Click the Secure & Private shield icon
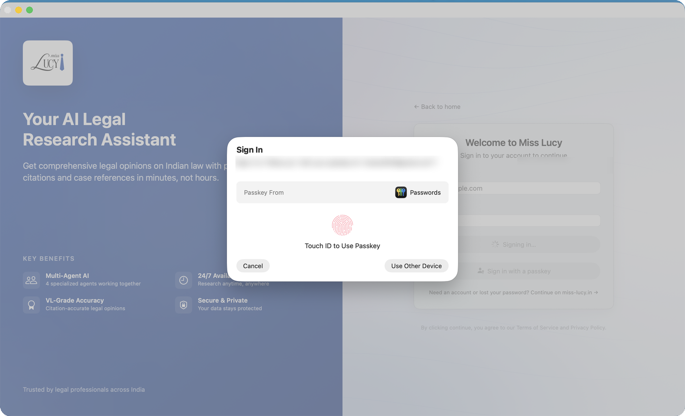This screenshot has width=685, height=416. [x=184, y=305]
